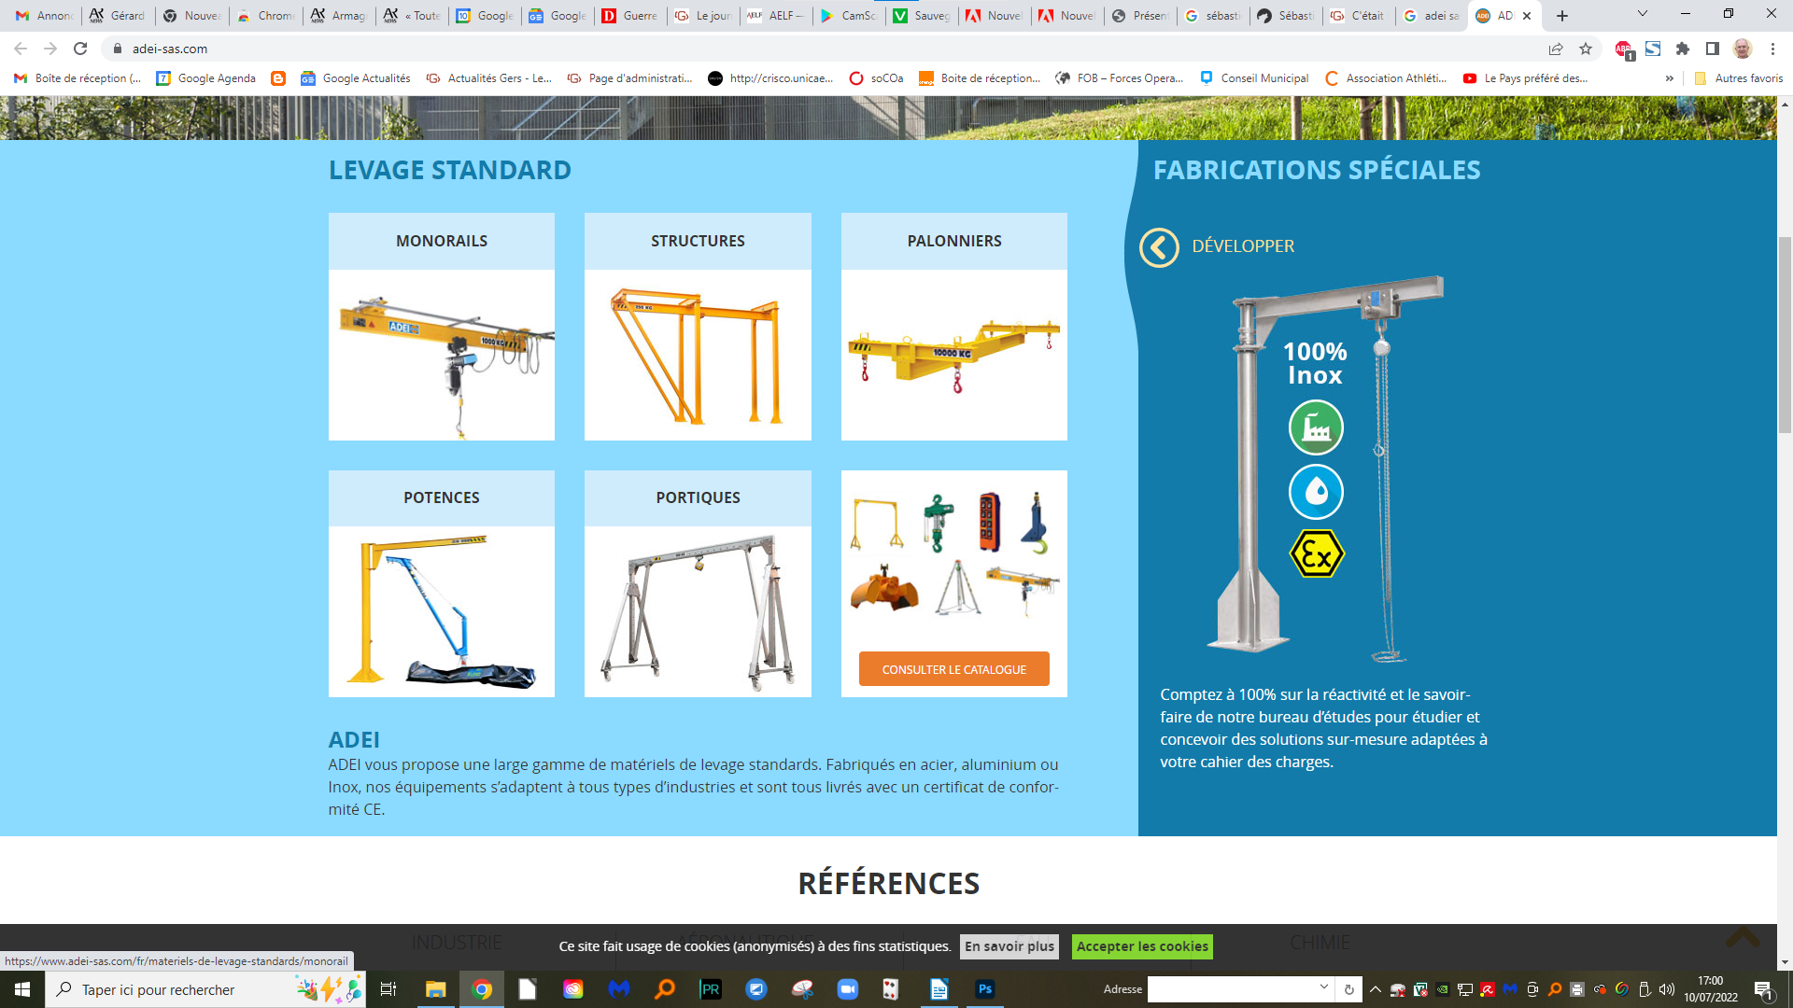Click the scroll-to-top arrow on the page
1793x1008 pixels.
pos(1743,936)
